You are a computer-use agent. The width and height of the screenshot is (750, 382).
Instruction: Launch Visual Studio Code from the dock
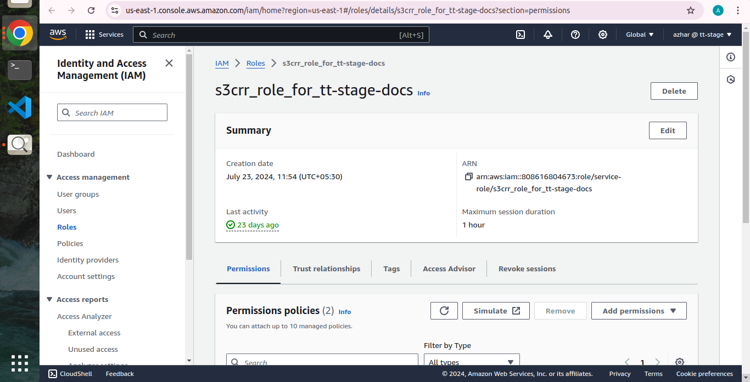click(x=20, y=107)
